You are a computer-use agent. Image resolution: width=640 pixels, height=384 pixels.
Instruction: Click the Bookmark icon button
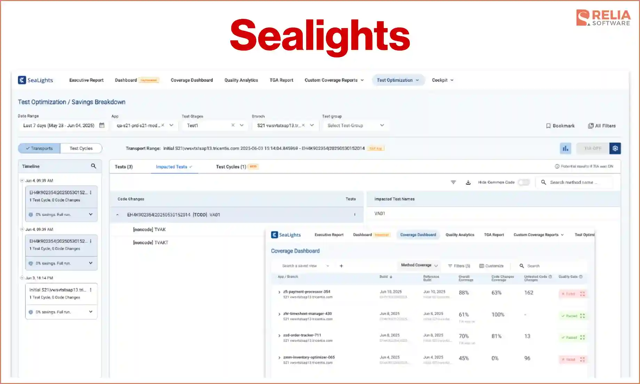coord(560,126)
